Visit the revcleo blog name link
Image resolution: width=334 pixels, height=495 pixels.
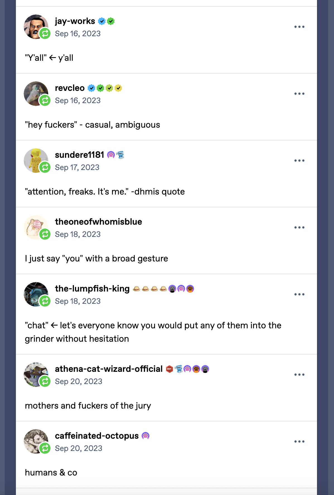70,88
